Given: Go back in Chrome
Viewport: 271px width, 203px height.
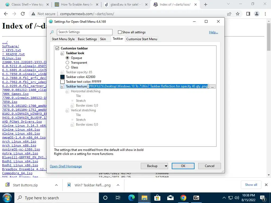Looking at the screenshot, I should (x=6, y=14).
